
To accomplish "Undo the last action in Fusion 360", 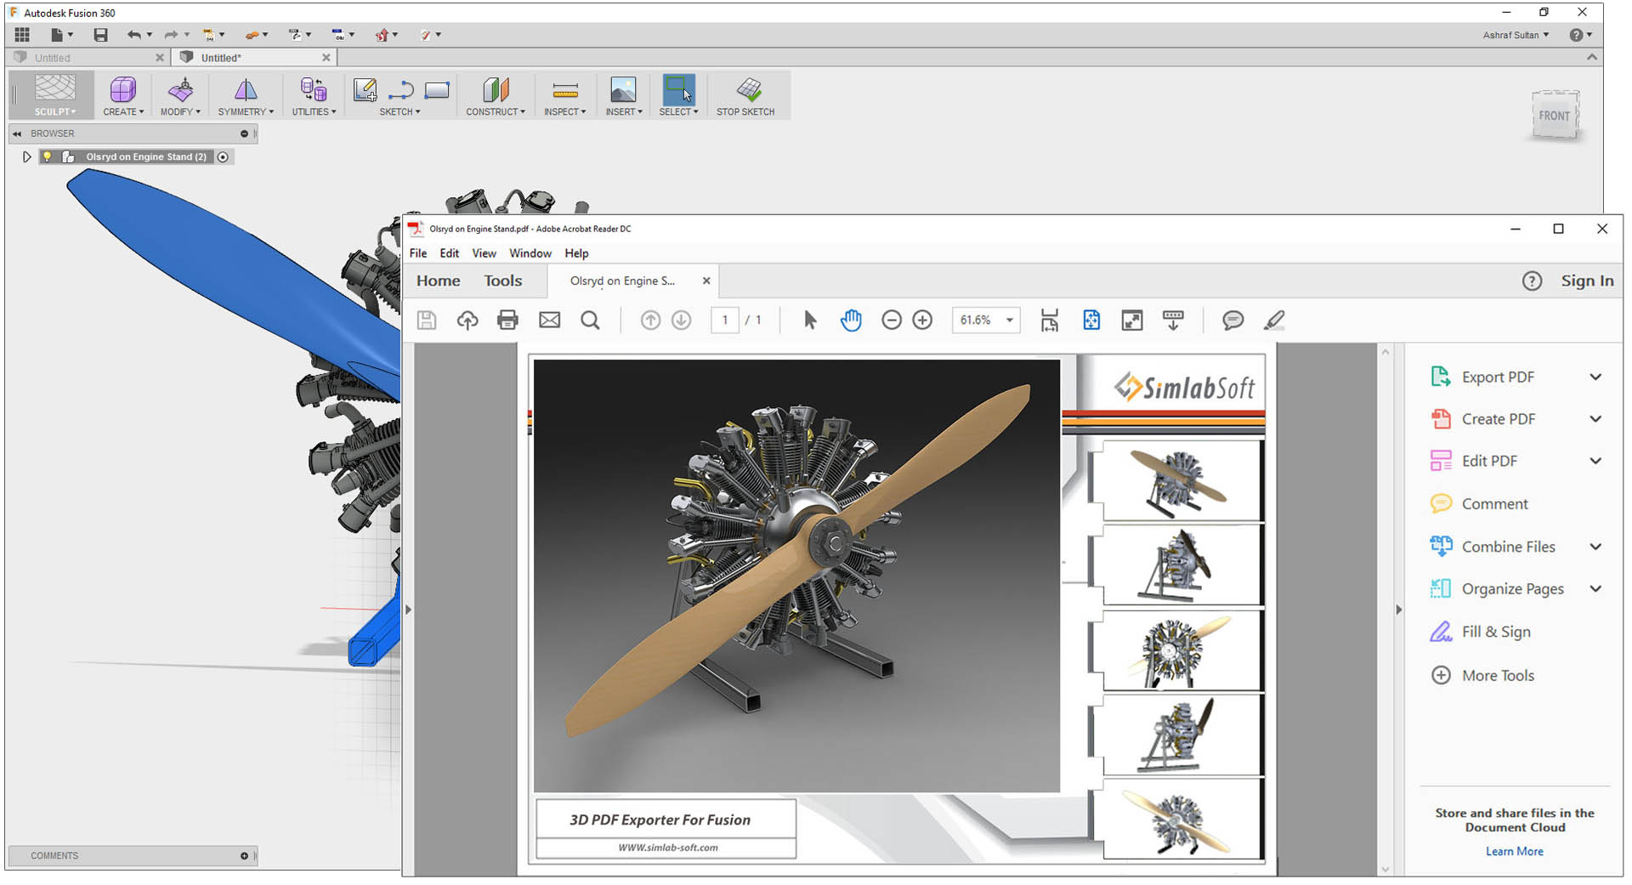I will 133,35.
